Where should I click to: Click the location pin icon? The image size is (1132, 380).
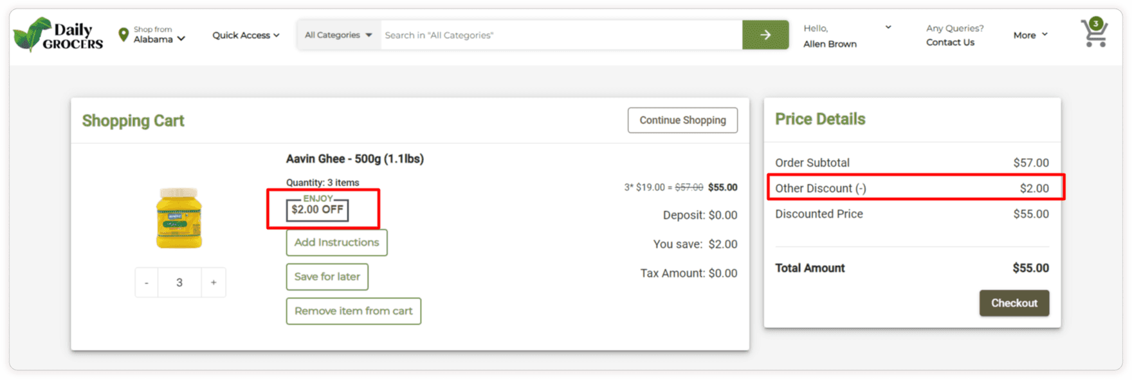click(x=123, y=35)
